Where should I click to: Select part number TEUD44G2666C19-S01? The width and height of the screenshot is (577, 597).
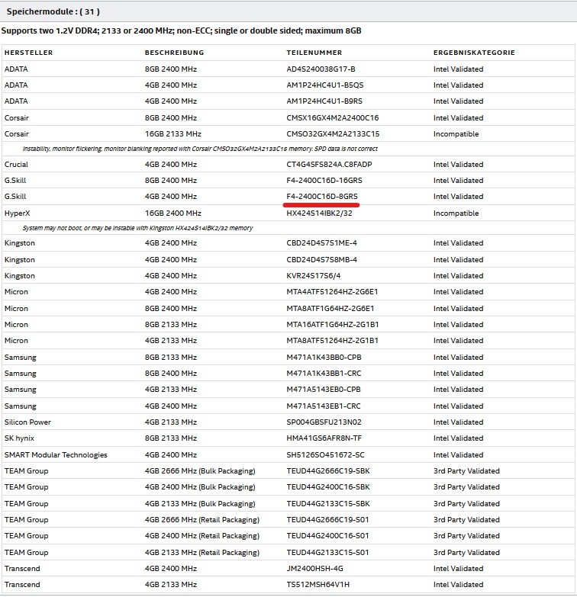coord(327,519)
